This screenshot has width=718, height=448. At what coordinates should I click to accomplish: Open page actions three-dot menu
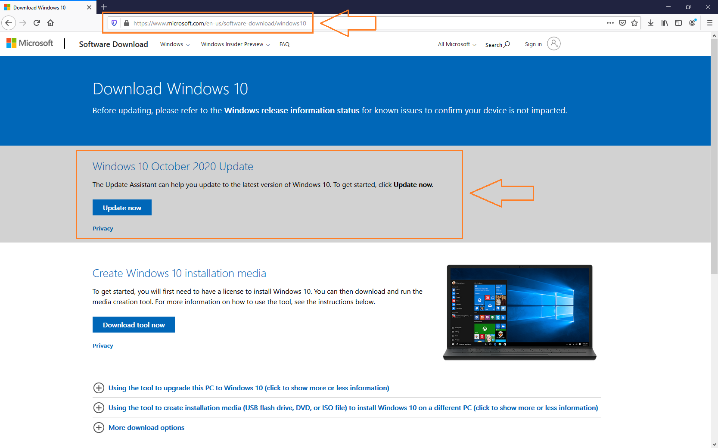pos(610,23)
